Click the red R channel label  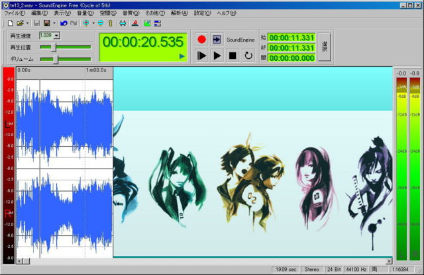(9, 214)
